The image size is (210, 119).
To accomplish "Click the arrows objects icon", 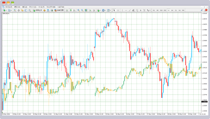I will tap(148, 10).
